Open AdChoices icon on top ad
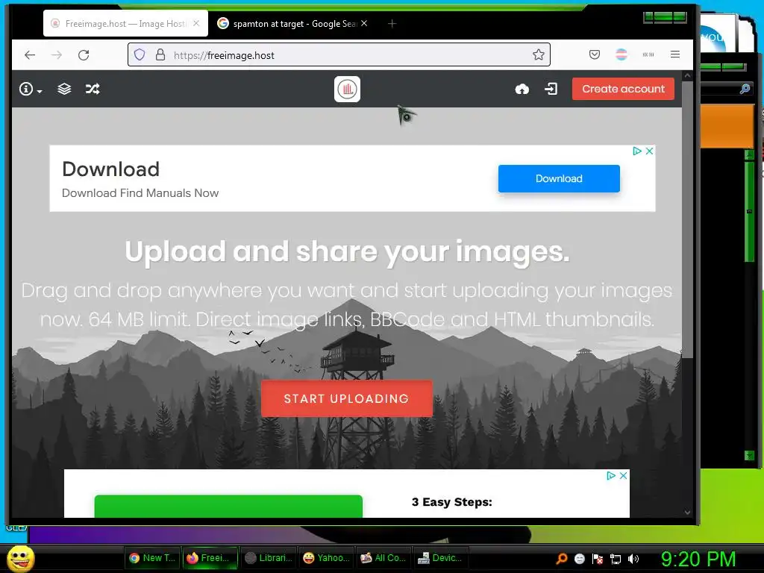 click(x=637, y=151)
